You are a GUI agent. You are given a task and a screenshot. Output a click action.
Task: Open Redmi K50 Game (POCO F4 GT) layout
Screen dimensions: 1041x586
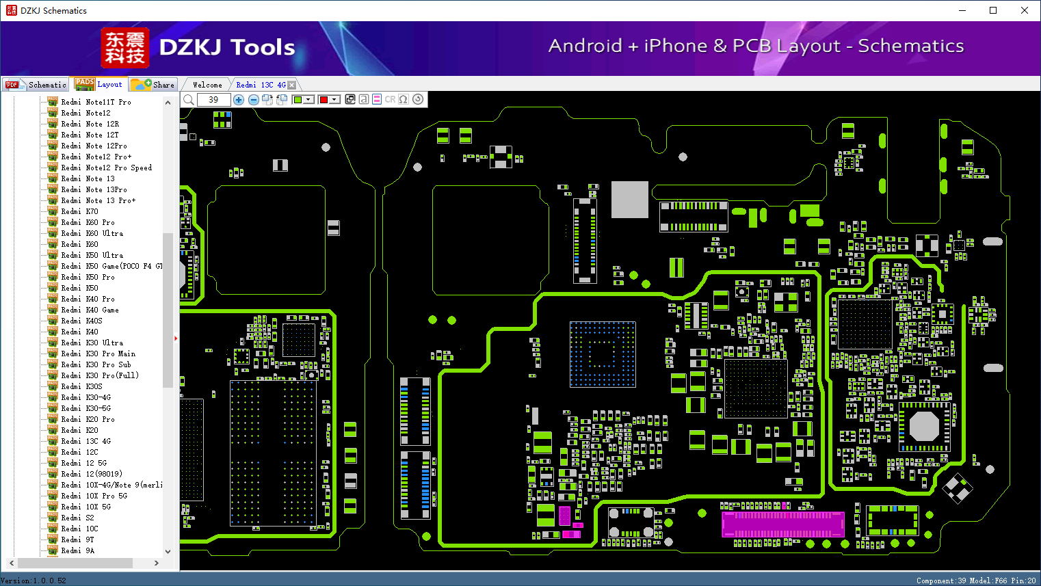click(111, 266)
